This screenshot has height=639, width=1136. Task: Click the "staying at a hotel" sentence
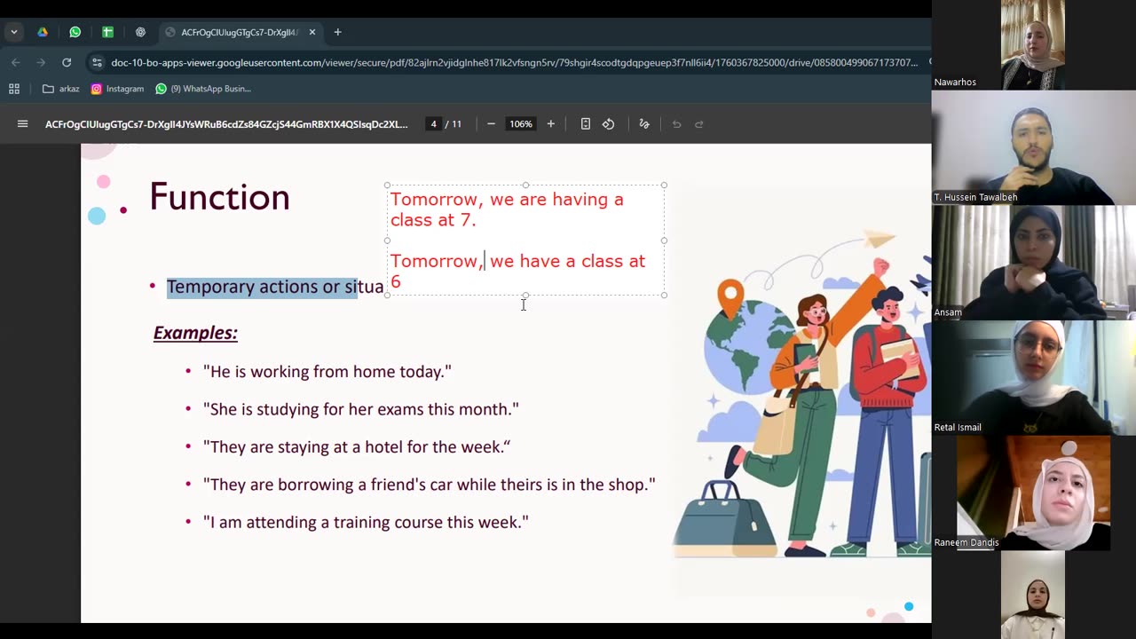(x=357, y=447)
